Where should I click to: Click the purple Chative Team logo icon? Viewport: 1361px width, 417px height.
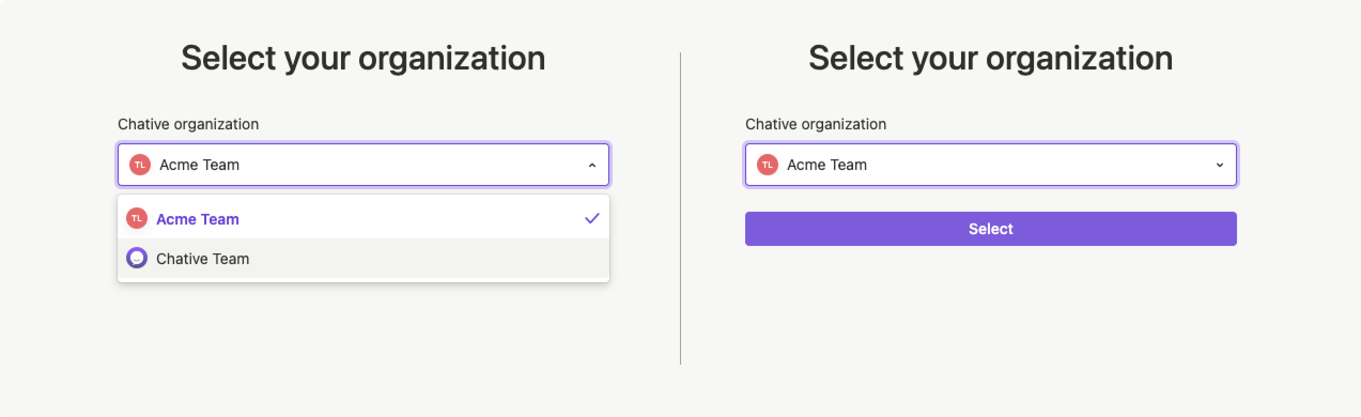pyautogui.click(x=137, y=259)
